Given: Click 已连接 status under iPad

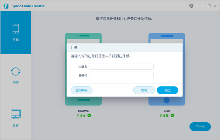Looking at the screenshot, I should click(164, 116).
